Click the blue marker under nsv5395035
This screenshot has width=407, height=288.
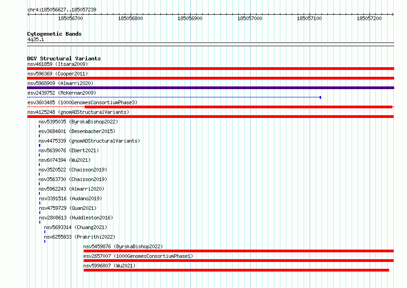coord(39,126)
